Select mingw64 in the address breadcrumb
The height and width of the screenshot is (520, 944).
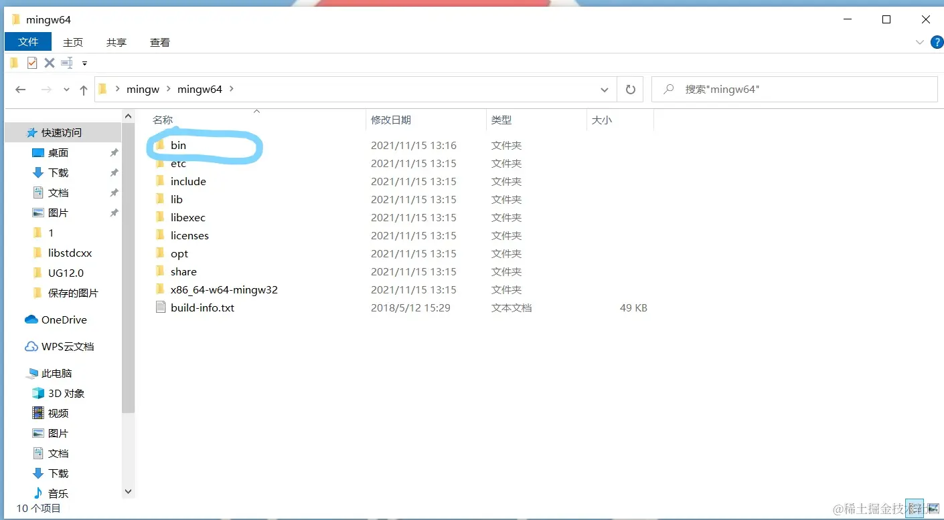[x=200, y=89]
